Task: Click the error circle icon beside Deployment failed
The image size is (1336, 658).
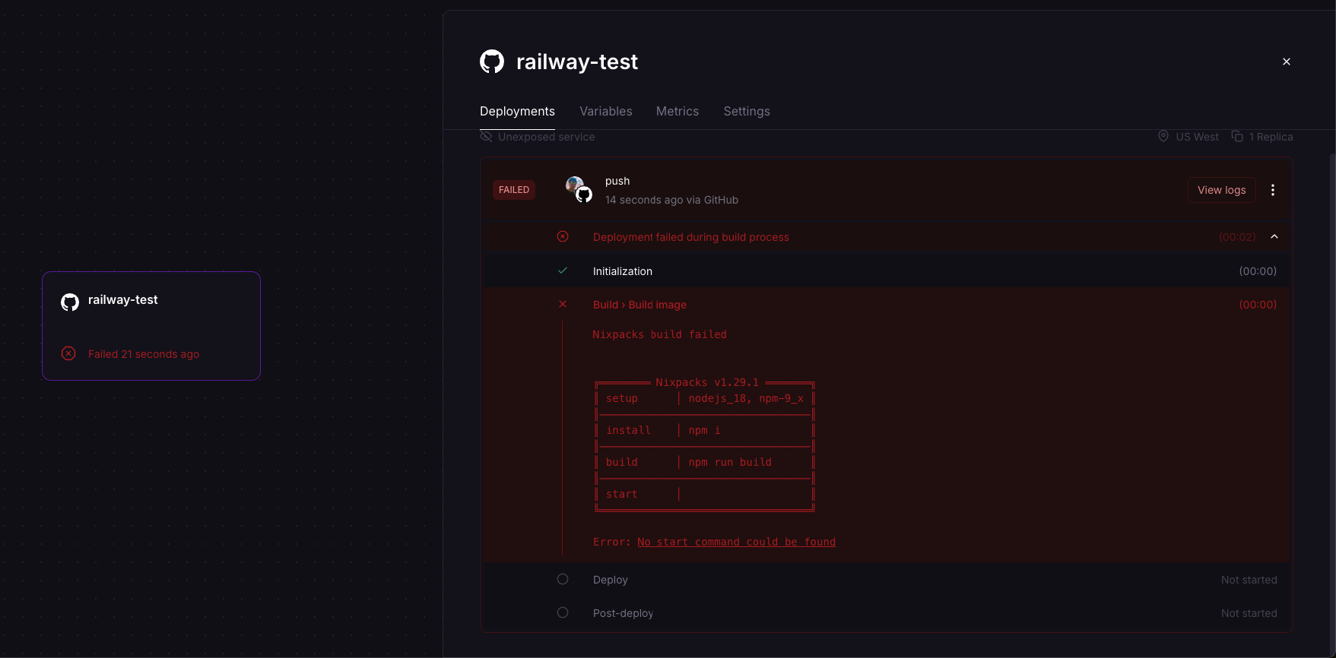Action: pyautogui.click(x=563, y=236)
